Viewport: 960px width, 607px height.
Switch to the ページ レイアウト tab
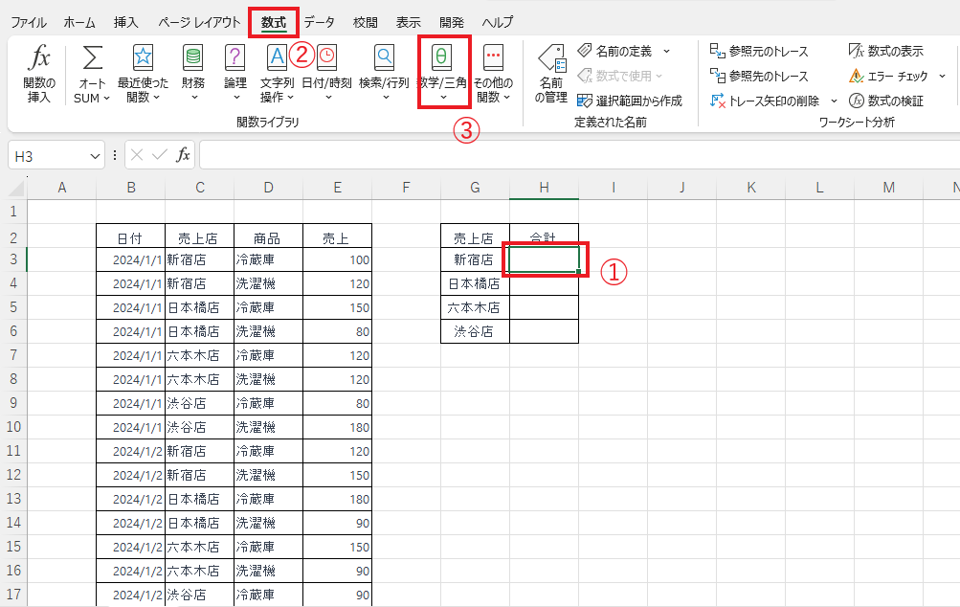pyautogui.click(x=199, y=23)
